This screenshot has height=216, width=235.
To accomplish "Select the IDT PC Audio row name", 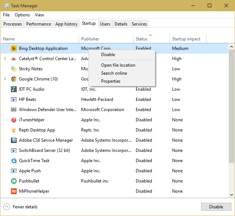I will pos(32,89).
